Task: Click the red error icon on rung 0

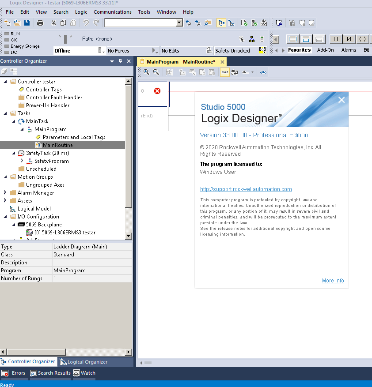Action: (x=157, y=91)
